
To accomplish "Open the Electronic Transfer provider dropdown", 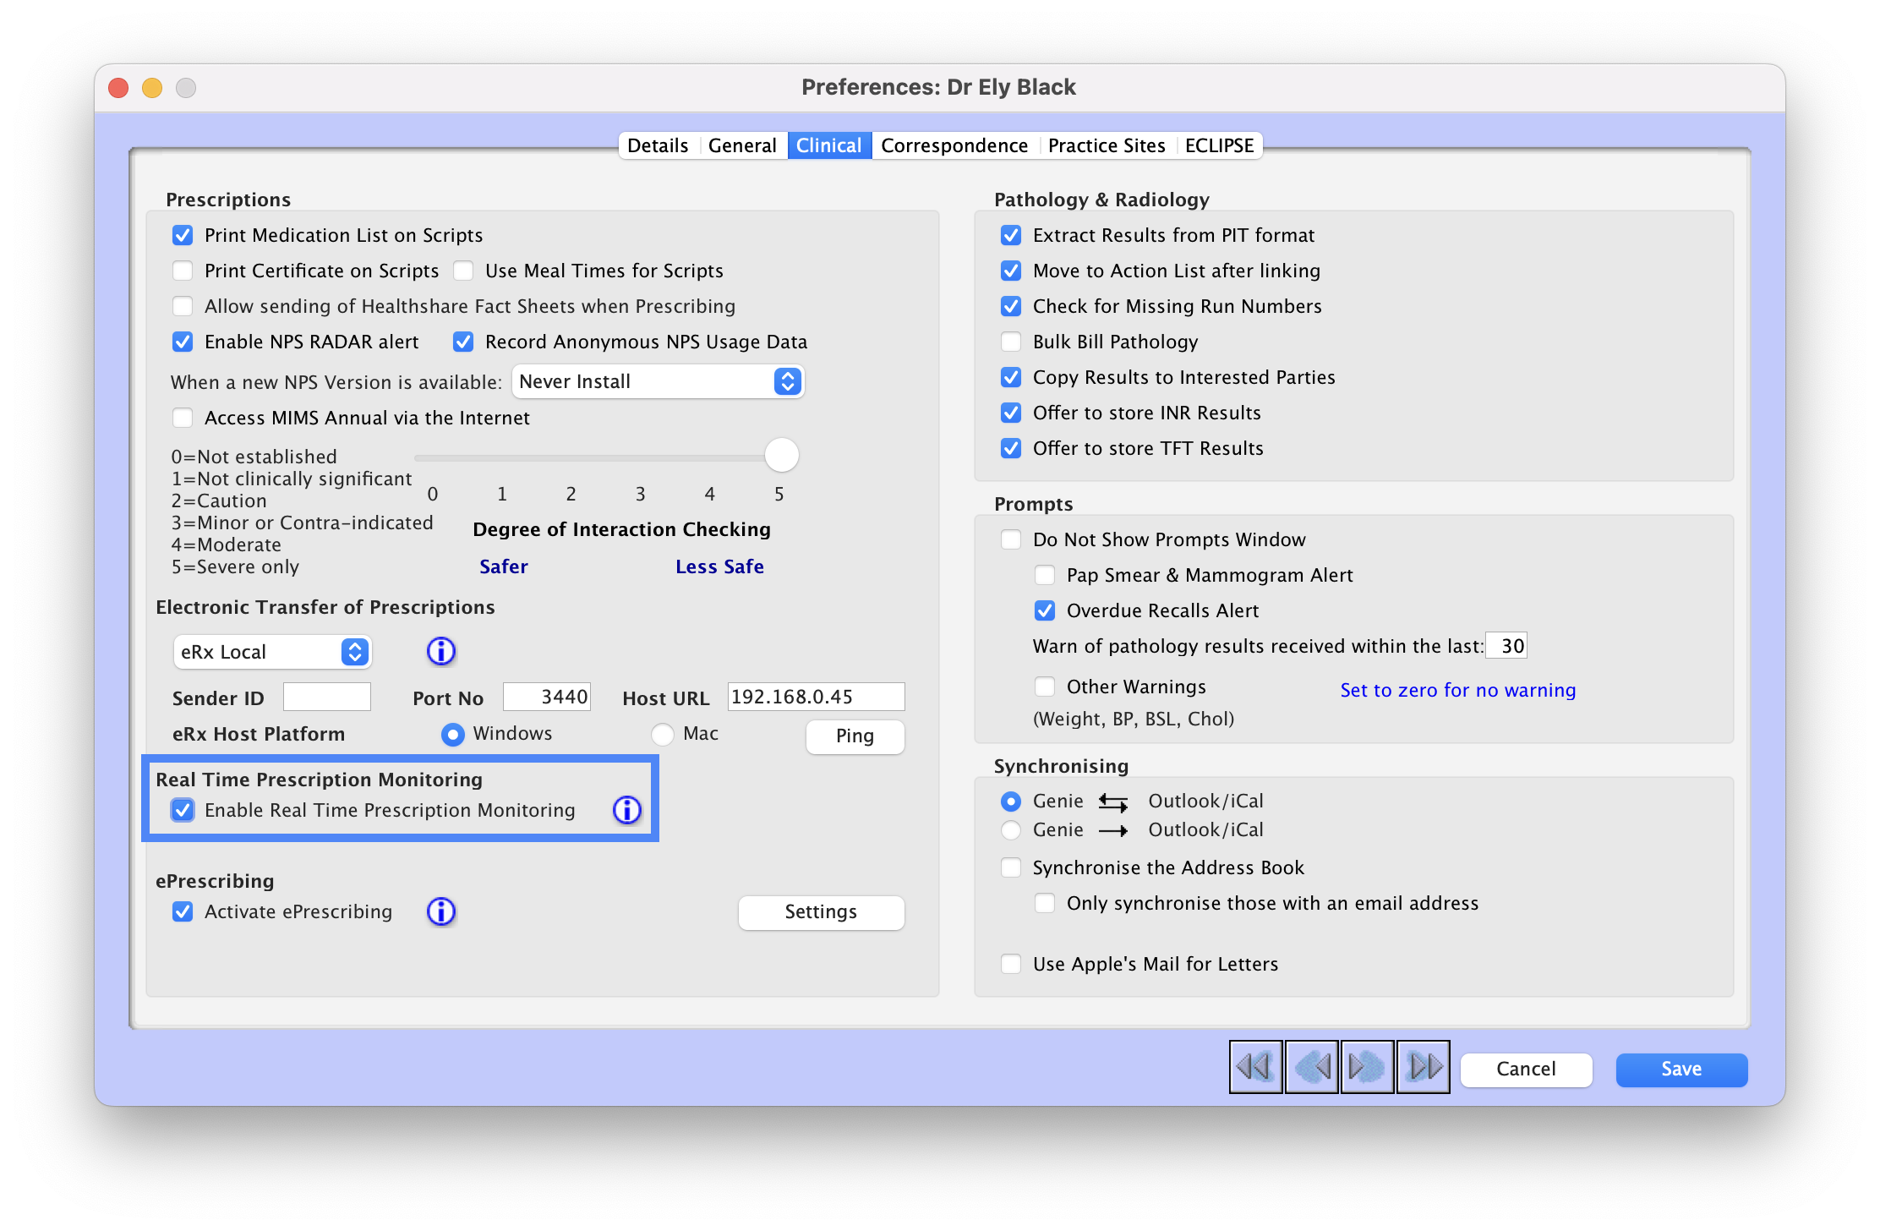I will (272, 651).
